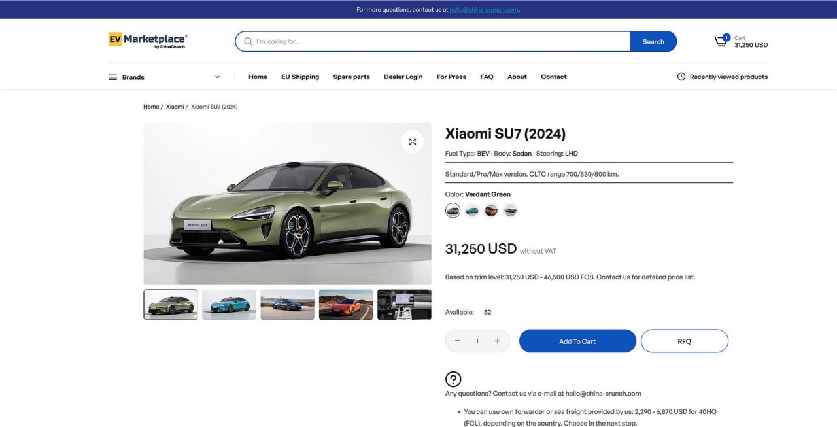Increase quantity with the plus button

pyautogui.click(x=498, y=341)
